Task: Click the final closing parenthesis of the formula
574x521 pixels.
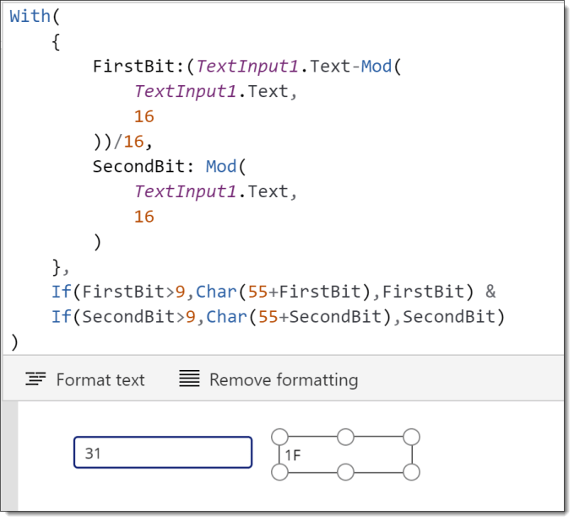Action: point(14,342)
